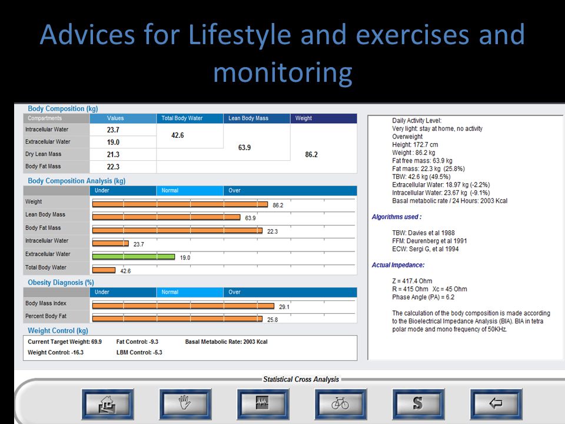This screenshot has width=565, height=424.
Task: Click the S icon button
Action: (x=418, y=404)
